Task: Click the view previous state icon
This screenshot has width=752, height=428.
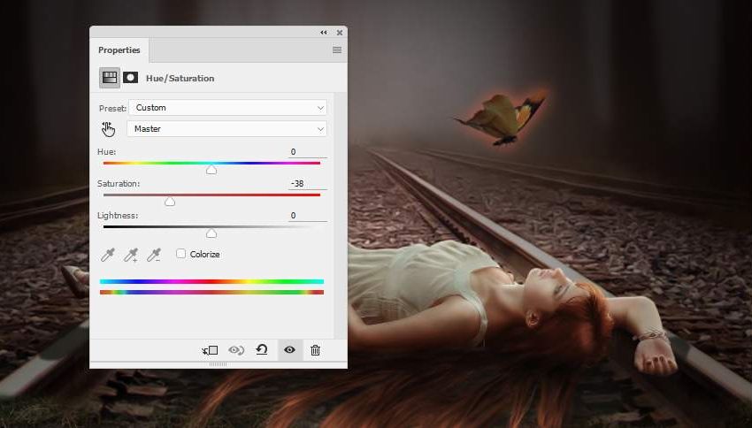Action: [x=236, y=350]
